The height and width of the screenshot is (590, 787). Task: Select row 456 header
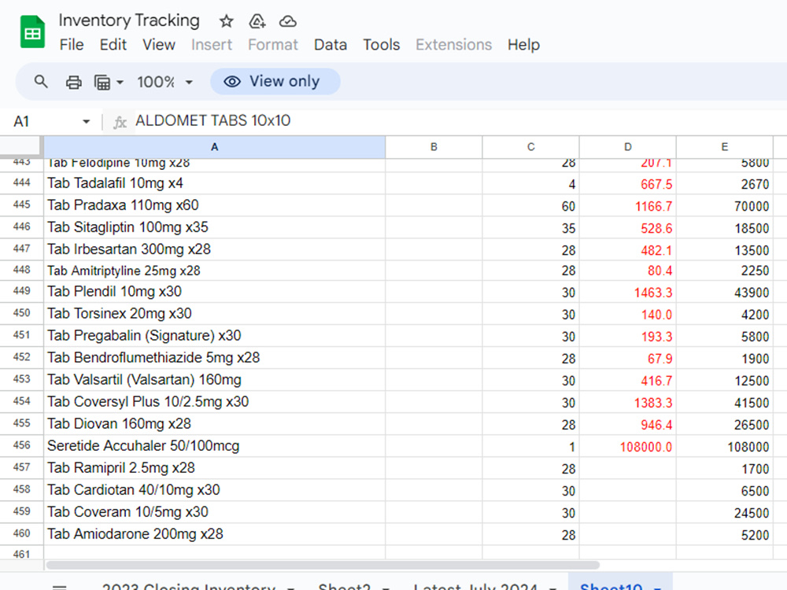(x=21, y=445)
